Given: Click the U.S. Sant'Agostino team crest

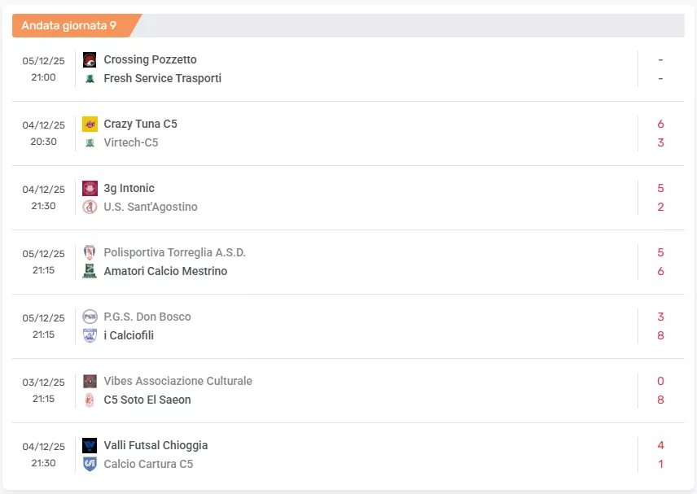Looking at the screenshot, I should [x=90, y=207].
